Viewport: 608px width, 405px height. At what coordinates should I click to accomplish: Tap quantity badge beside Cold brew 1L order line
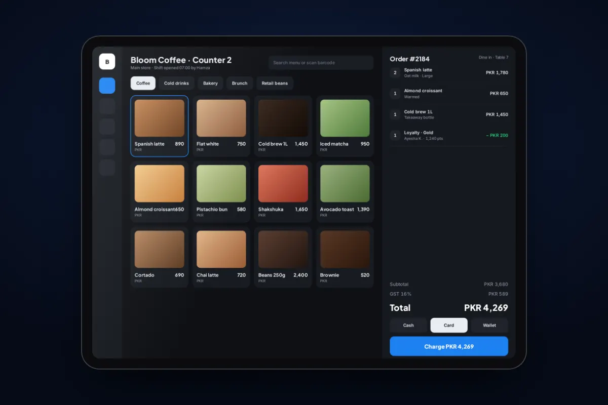coord(395,114)
